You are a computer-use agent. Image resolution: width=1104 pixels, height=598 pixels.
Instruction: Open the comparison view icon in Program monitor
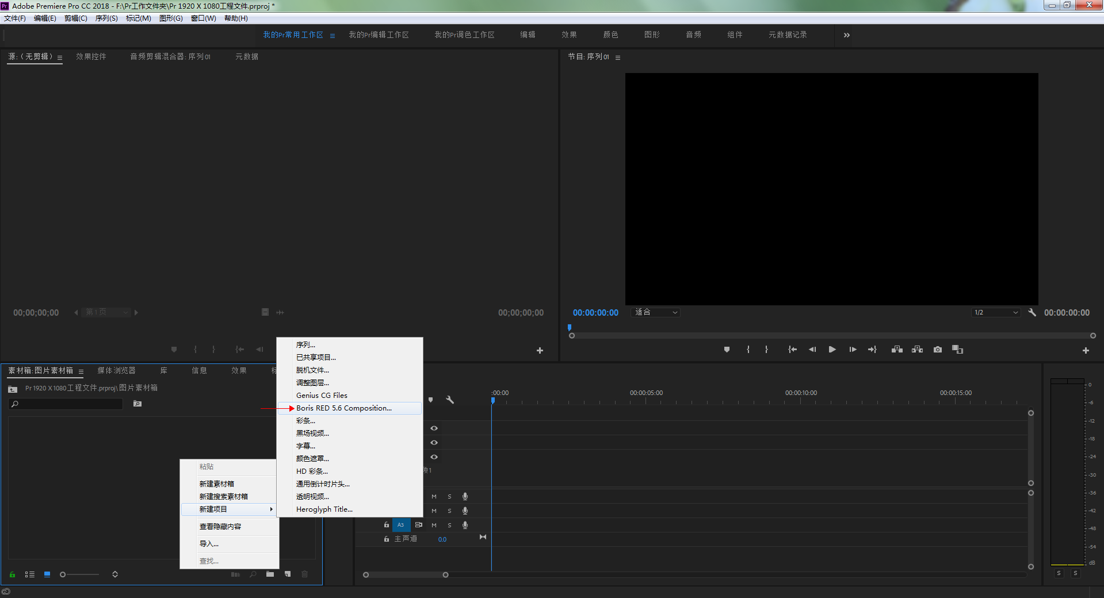point(957,350)
